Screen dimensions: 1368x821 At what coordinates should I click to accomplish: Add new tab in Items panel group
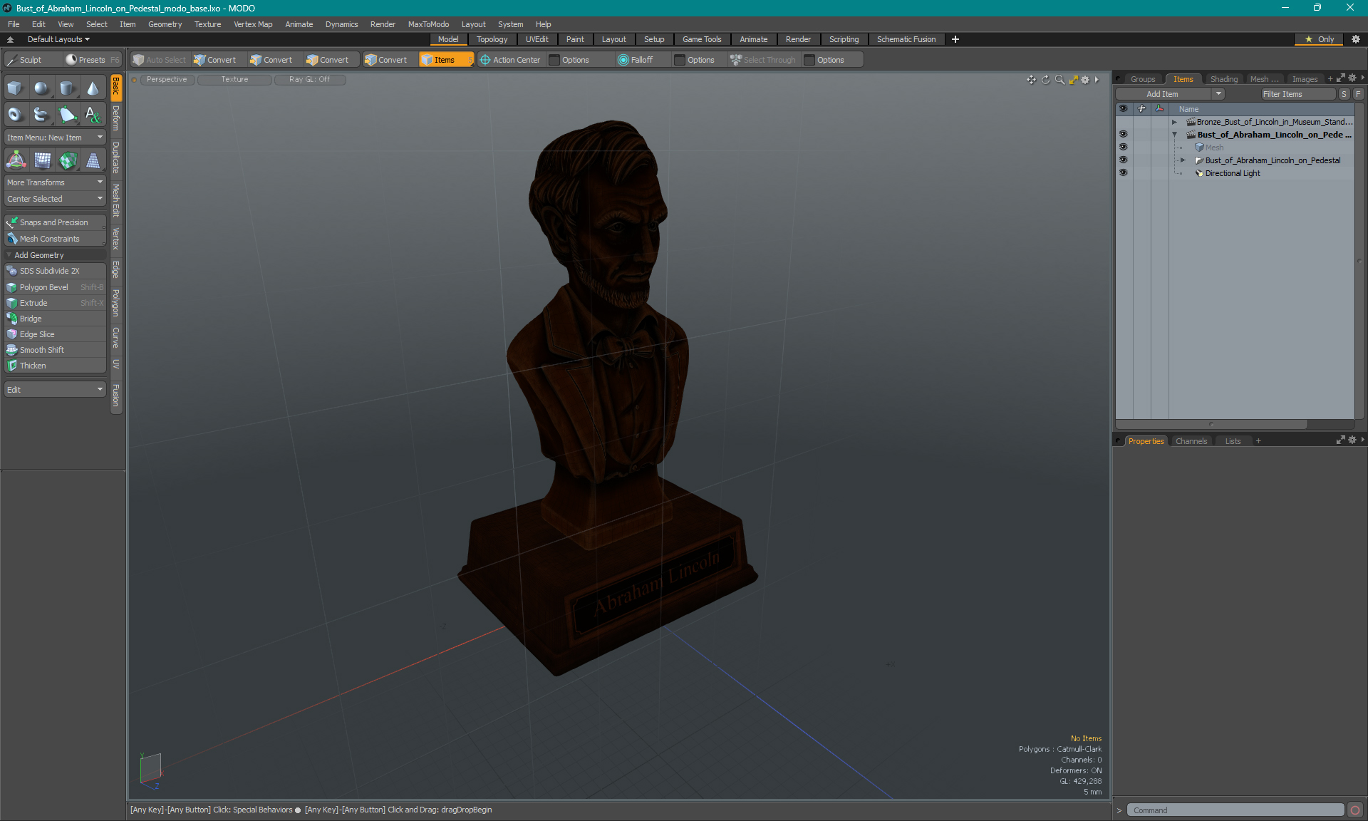point(1330,79)
